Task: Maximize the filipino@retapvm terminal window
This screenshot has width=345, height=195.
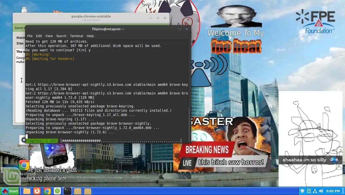Action: pos(180,29)
